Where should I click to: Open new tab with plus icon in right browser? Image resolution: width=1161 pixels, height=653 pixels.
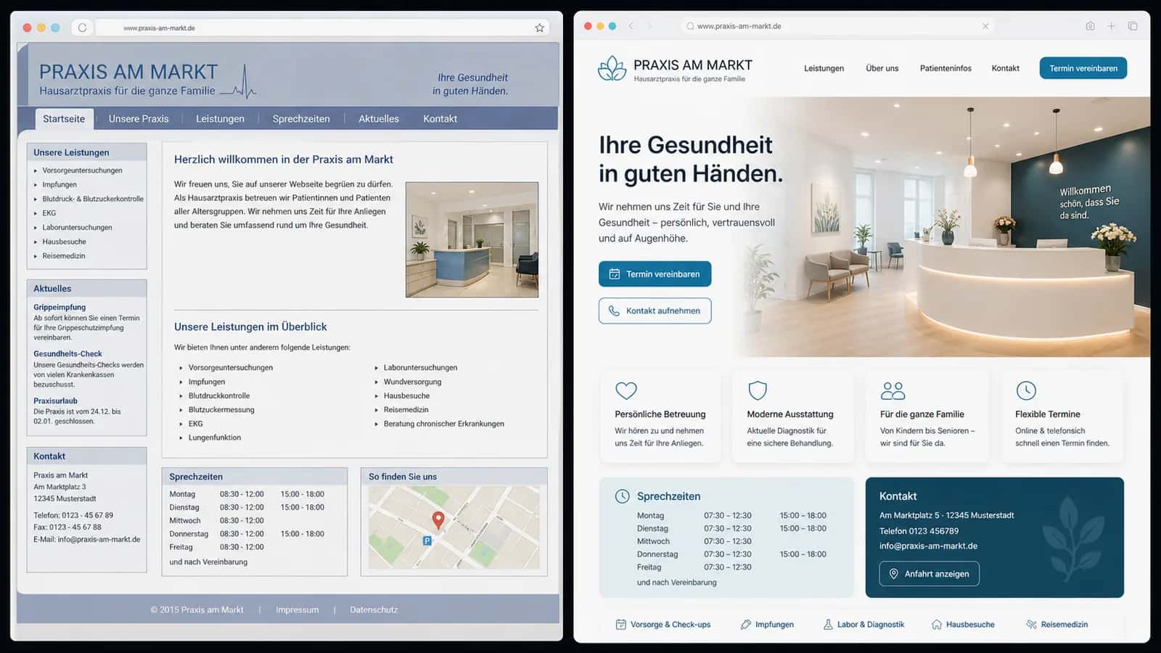pos(1111,26)
